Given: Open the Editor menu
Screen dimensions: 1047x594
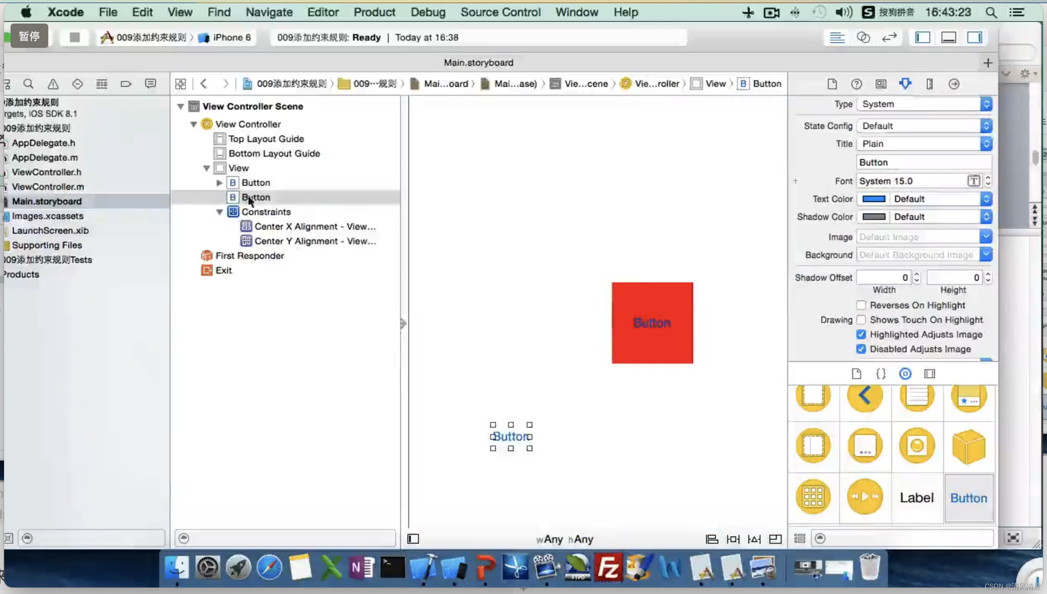Looking at the screenshot, I should pyautogui.click(x=323, y=12).
